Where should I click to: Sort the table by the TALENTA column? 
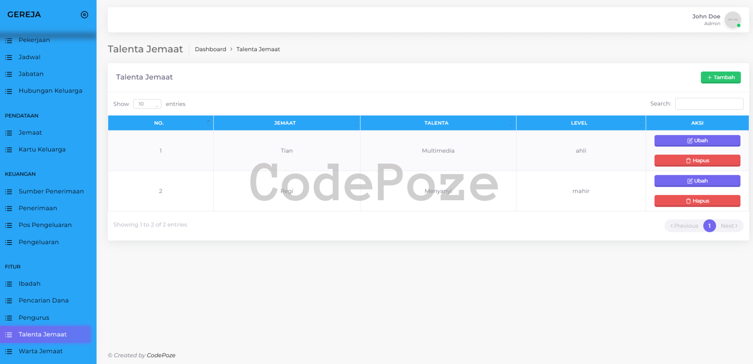[x=438, y=123]
